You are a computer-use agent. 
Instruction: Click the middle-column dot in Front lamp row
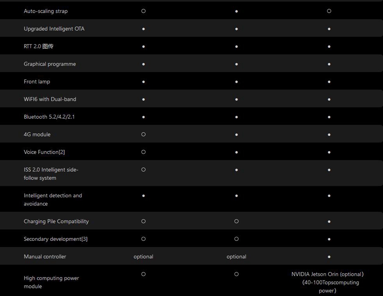pyautogui.click(x=237, y=82)
